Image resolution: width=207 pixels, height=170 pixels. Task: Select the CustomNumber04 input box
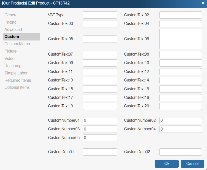coord(180,129)
